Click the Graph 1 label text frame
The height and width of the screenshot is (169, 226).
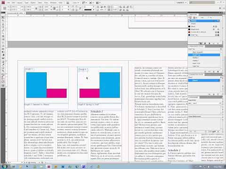pyautogui.click(x=29, y=69)
